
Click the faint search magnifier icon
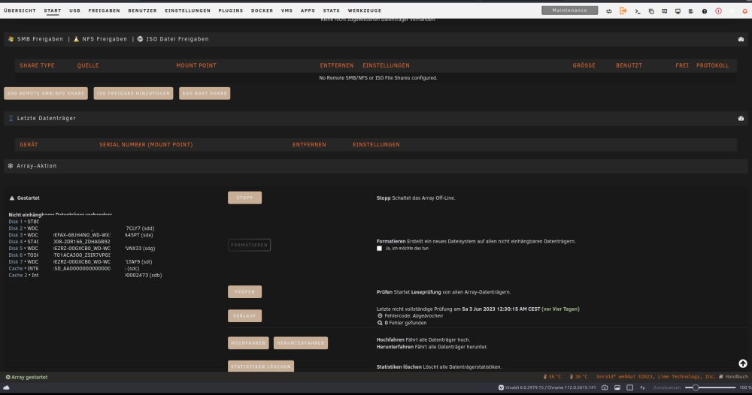point(732,11)
